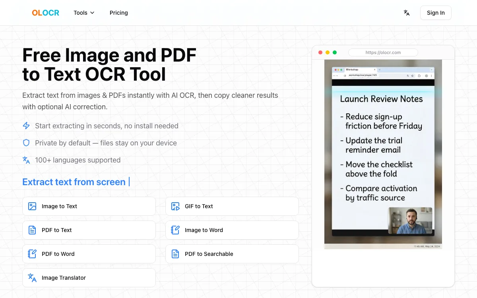This screenshot has height=298, width=477.
Task: Click the green dot in demo browser
Action: click(335, 52)
